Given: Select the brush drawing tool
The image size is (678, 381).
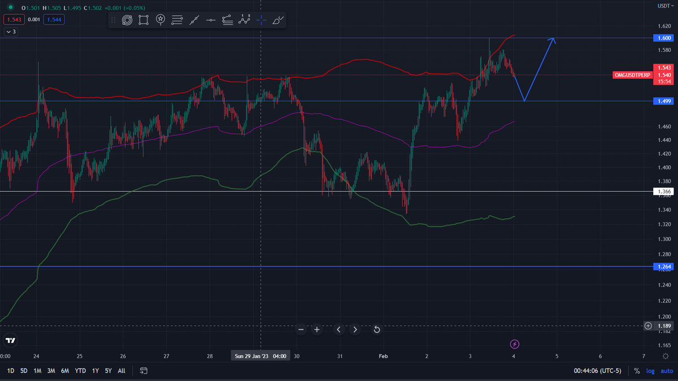Looking at the screenshot, I should tap(278, 20).
